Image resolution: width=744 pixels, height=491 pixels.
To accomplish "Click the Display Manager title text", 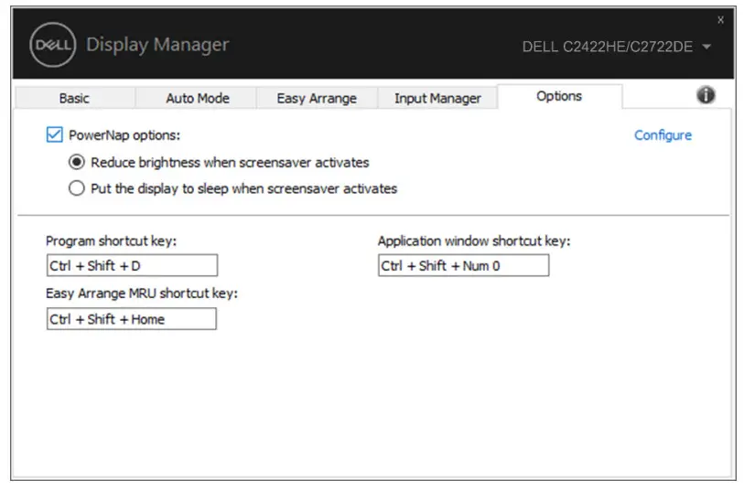I will [x=157, y=45].
